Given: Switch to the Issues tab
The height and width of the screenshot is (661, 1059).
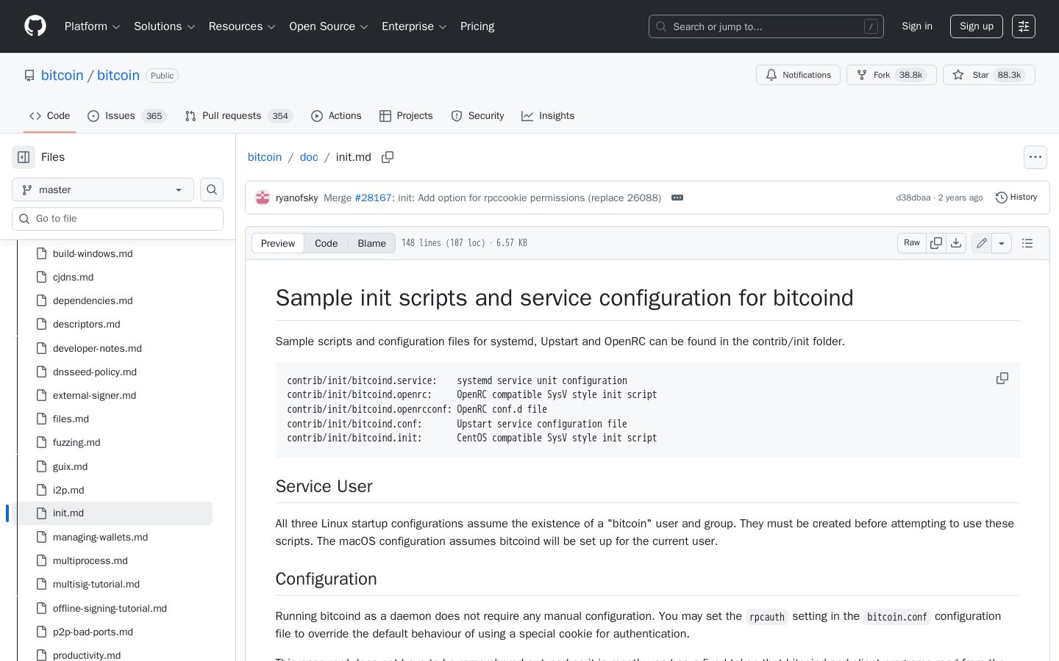Looking at the screenshot, I should click(x=126, y=116).
